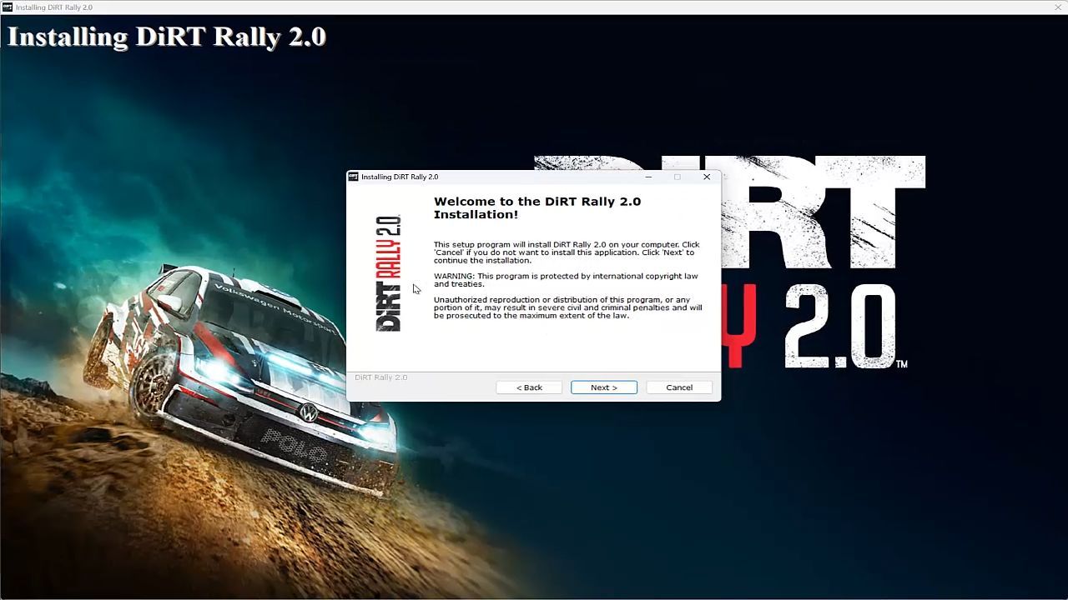
Task: Click the grey 'DiRT Rally 2.0' footer label
Action: tap(381, 377)
